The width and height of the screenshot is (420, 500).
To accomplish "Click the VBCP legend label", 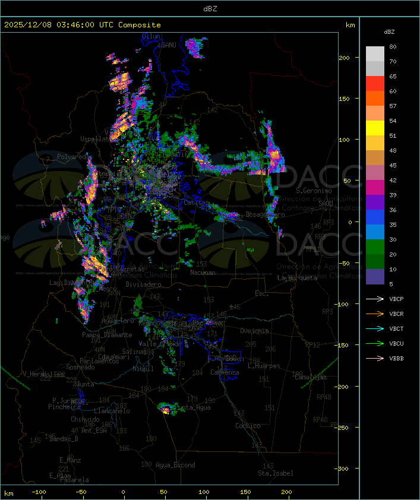I will point(396,299).
